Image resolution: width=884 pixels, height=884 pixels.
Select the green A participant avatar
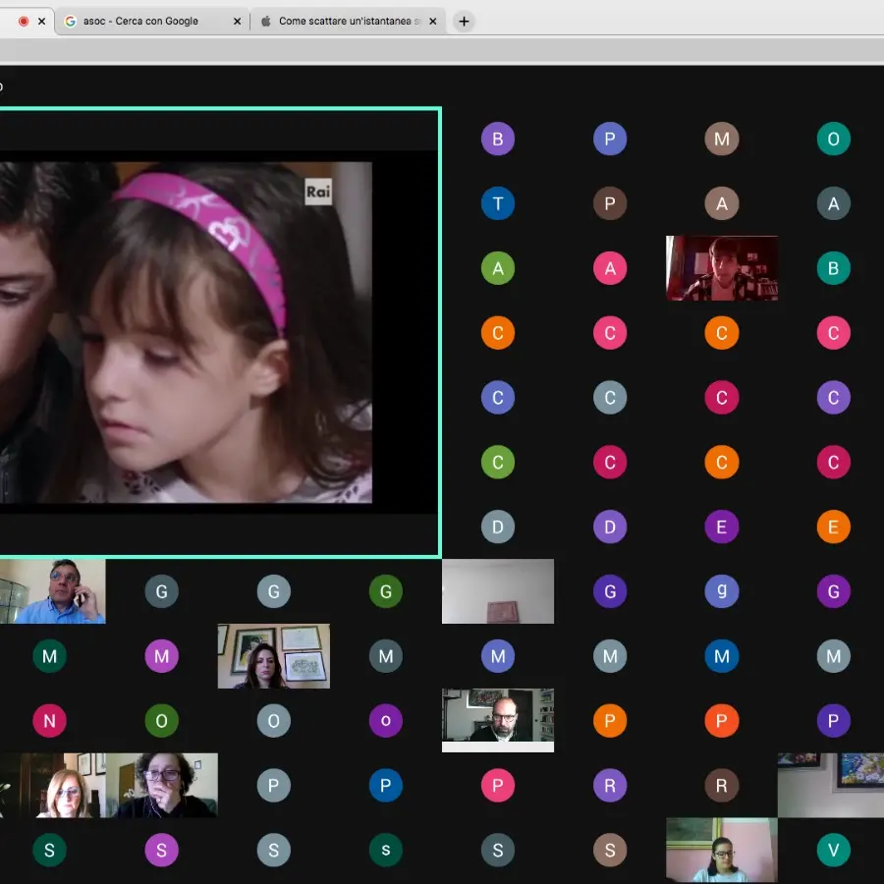coord(497,268)
